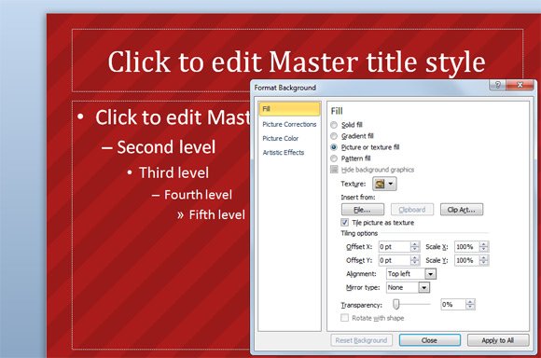Screen dimensions: 541x358
Task: Select the Gradient fill radio button
Action: click(x=334, y=136)
